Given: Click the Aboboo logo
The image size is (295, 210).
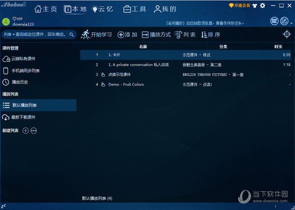Looking at the screenshot, I should point(14,5).
